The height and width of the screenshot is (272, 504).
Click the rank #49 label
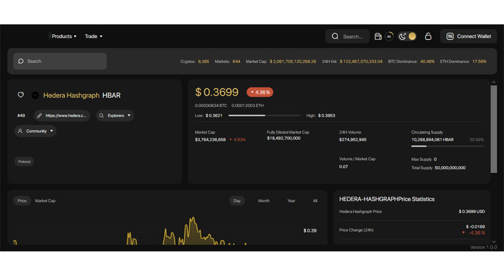[x=21, y=115]
